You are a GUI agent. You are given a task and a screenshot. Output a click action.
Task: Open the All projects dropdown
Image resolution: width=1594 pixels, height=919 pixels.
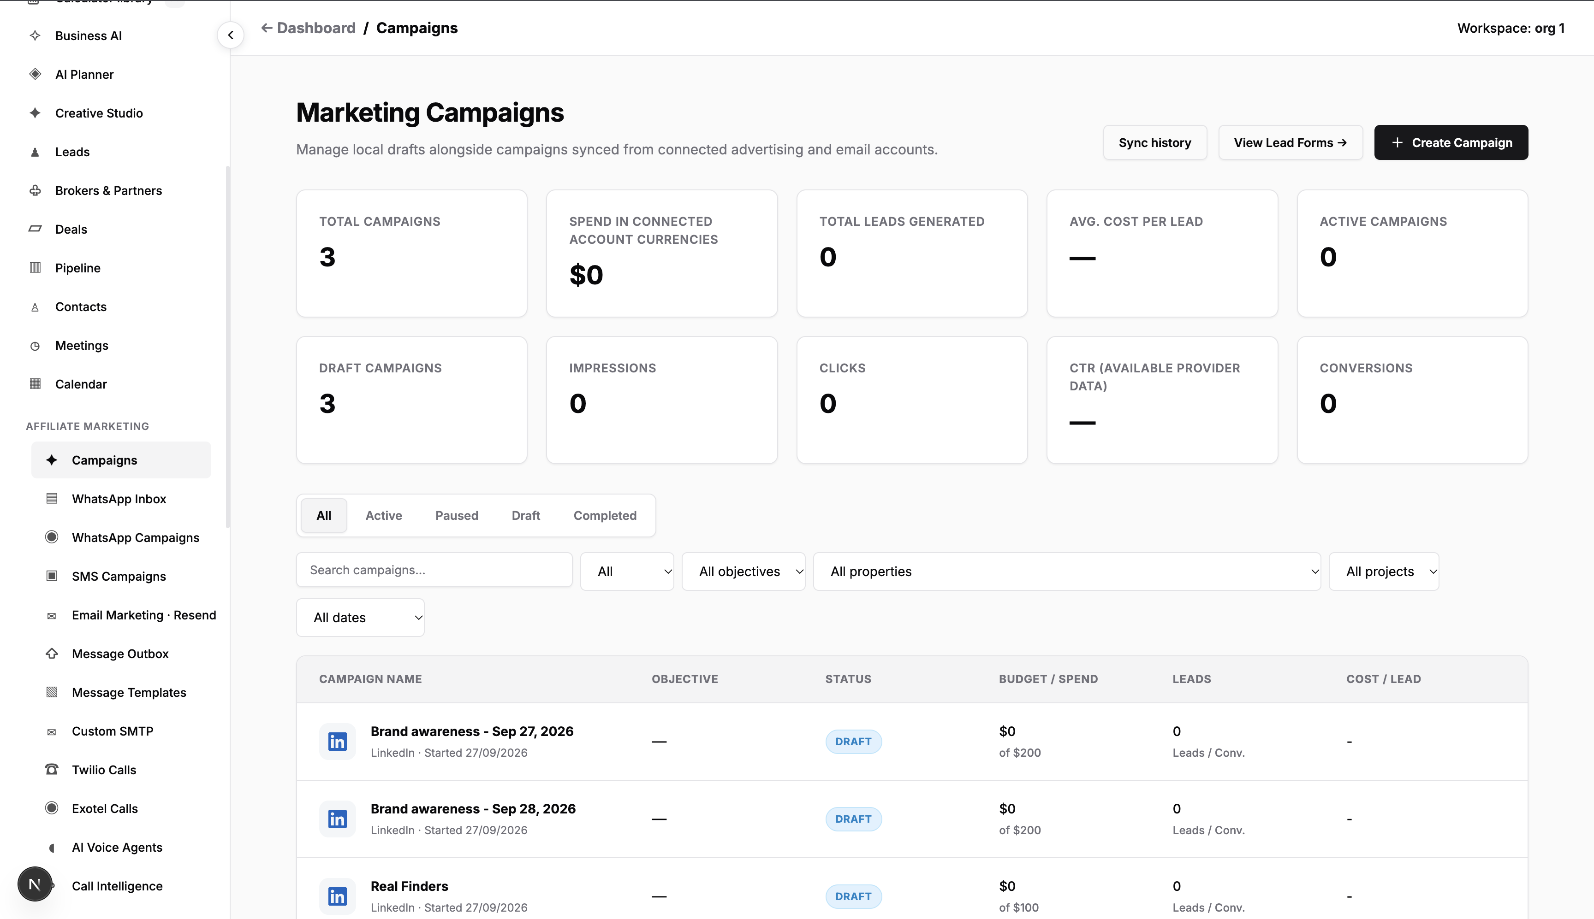pos(1384,571)
